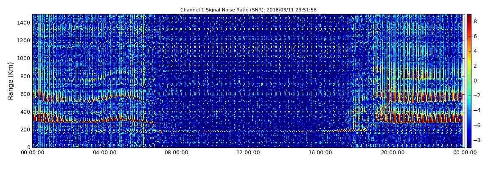Click colorbar tick value -6
Screen dimensions: 488x172
tap(477, 125)
